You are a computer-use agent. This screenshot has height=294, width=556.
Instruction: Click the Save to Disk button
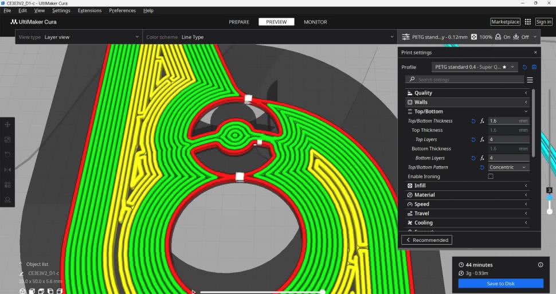pos(500,283)
